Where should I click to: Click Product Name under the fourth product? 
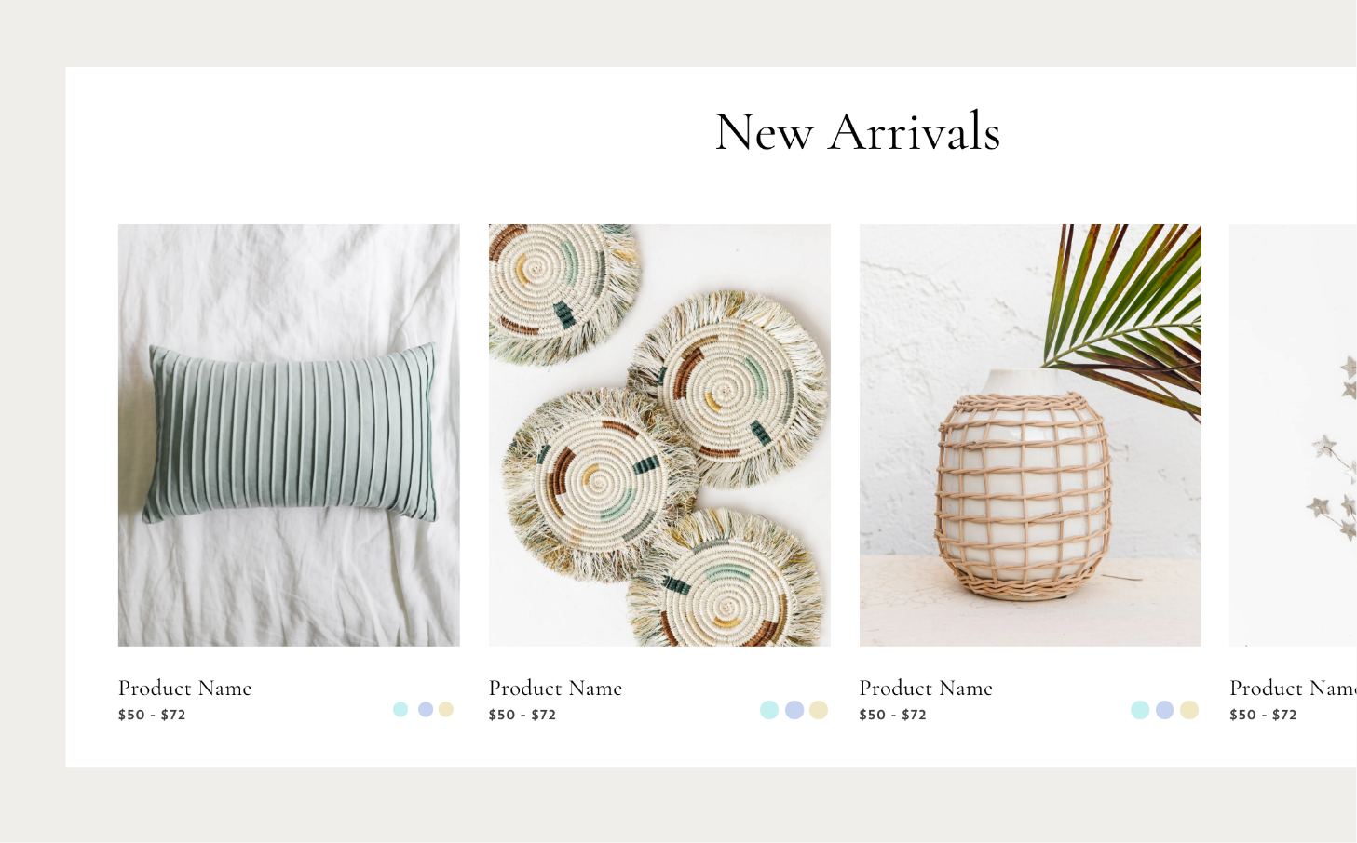click(1293, 689)
